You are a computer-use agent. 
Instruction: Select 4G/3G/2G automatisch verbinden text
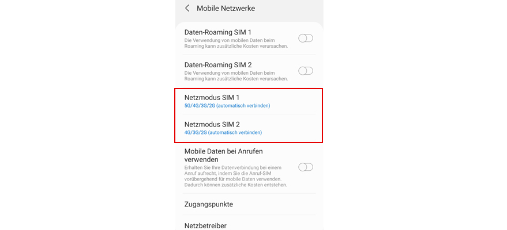[x=223, y=132]
